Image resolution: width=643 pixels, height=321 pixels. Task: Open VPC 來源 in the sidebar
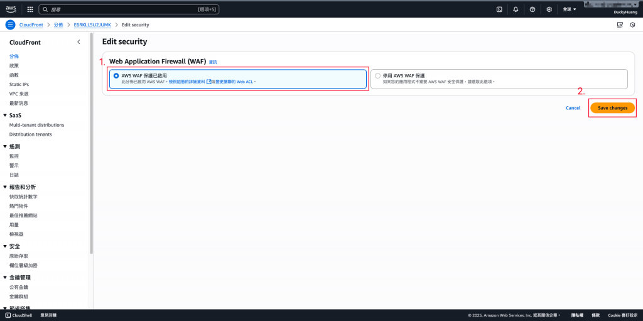[18, 94]
